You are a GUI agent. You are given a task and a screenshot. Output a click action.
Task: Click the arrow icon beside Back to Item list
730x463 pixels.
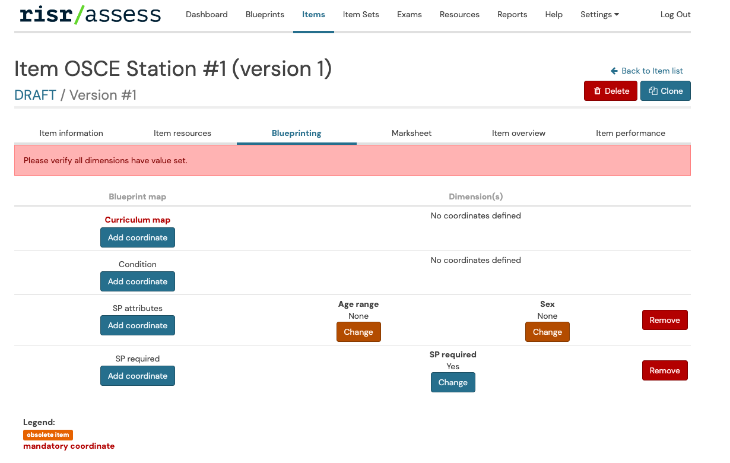point(613,71)
